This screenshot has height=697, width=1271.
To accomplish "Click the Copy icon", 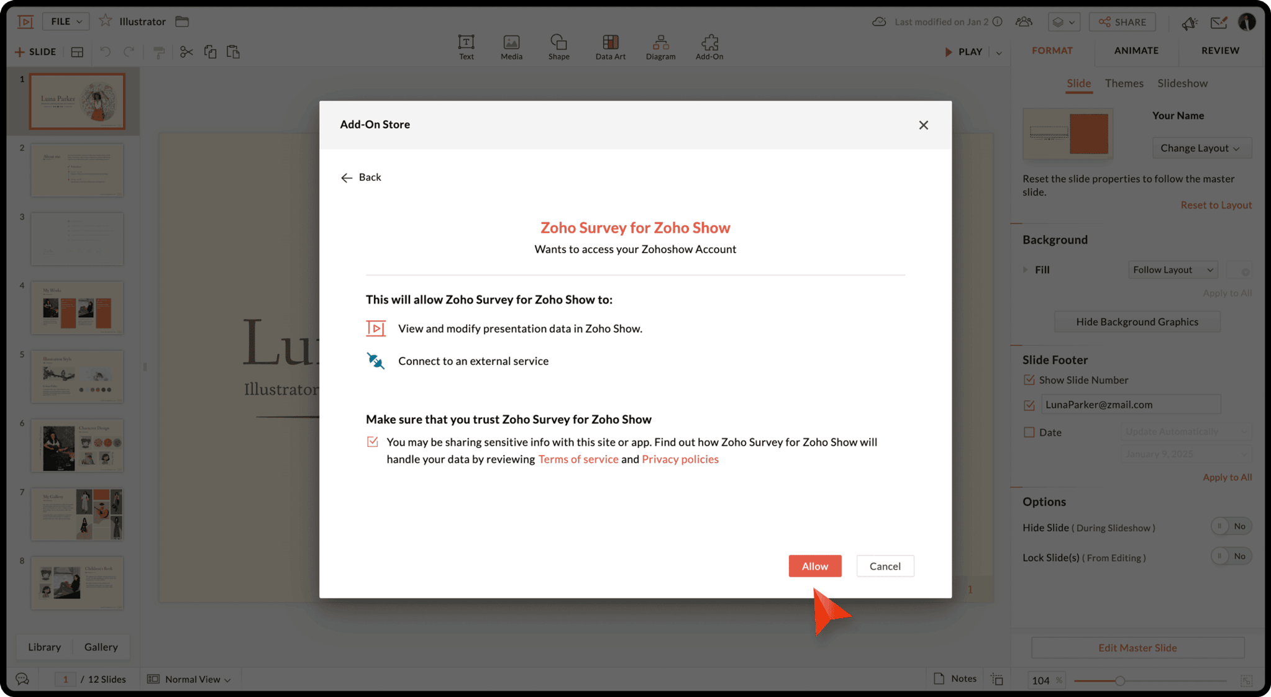I will [210, 52].
